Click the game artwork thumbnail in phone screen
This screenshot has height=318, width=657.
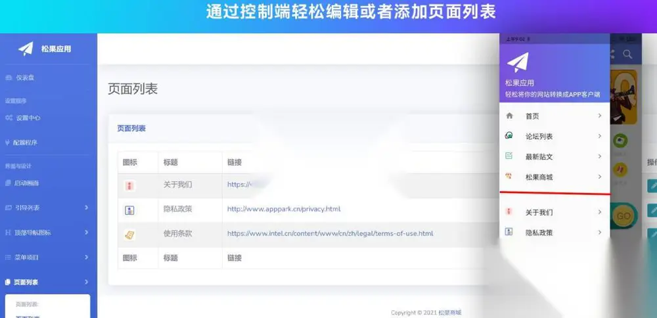tap(623, 97)
